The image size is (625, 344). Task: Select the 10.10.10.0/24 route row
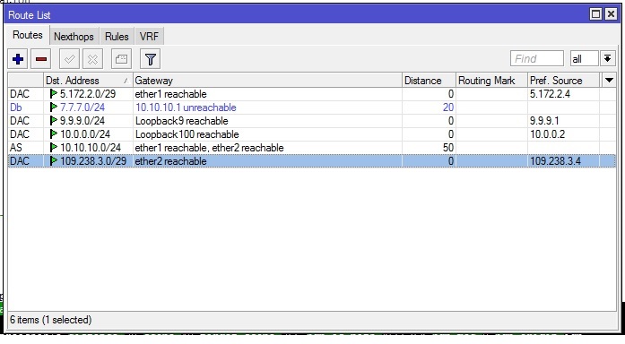pos(312,148)
